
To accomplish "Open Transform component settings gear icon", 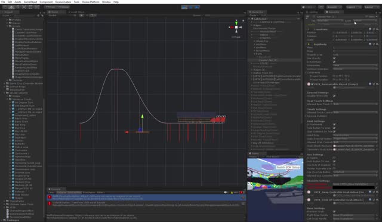I will pos(377,29).
